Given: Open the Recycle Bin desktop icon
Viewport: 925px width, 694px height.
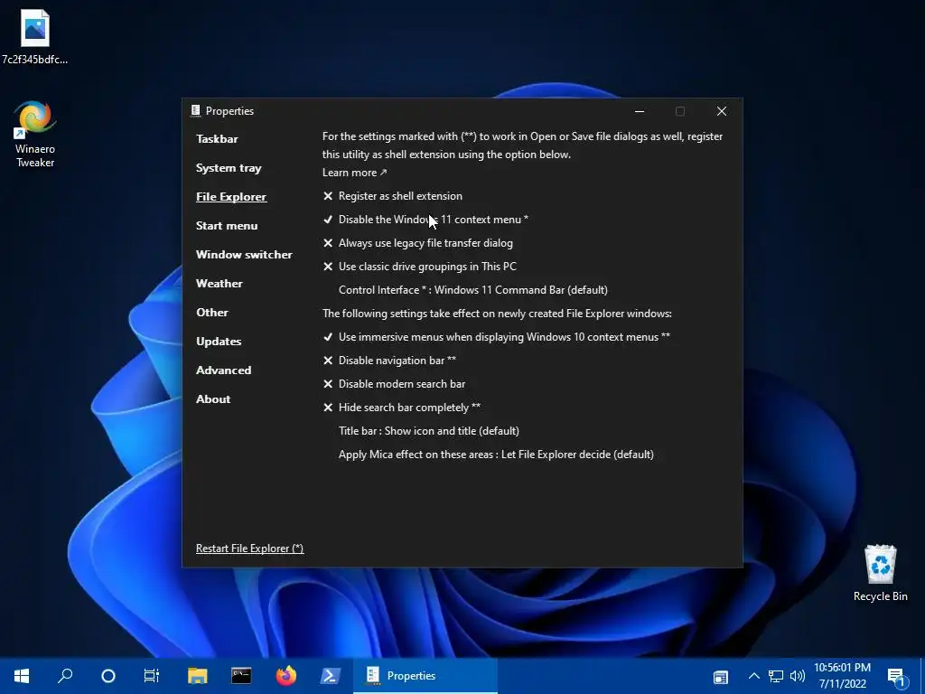Looking at the screenshot, I should (880, 573).
